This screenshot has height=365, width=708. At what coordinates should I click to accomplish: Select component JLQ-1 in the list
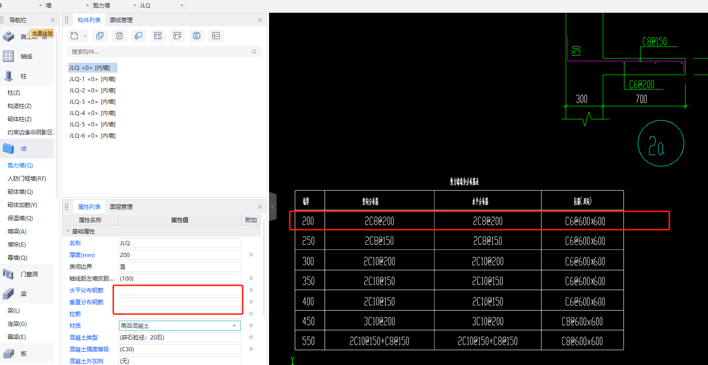click(93, 79)
